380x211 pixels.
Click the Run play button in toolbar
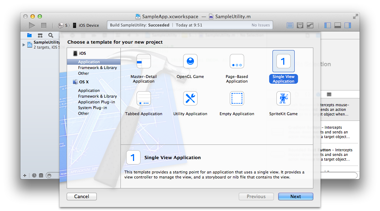[x=32, y=25]
